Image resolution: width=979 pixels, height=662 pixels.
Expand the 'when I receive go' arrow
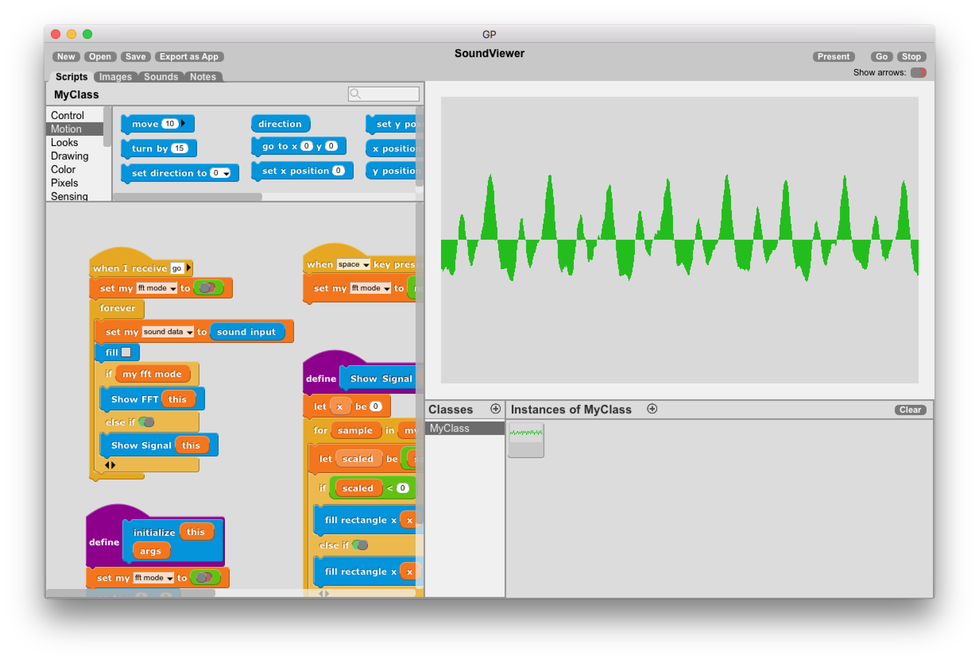pos(188,267)
